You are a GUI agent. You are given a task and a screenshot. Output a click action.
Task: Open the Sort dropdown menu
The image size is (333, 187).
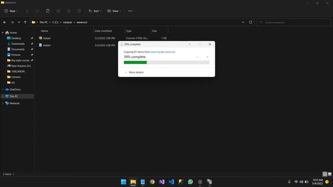coord(95,11)
